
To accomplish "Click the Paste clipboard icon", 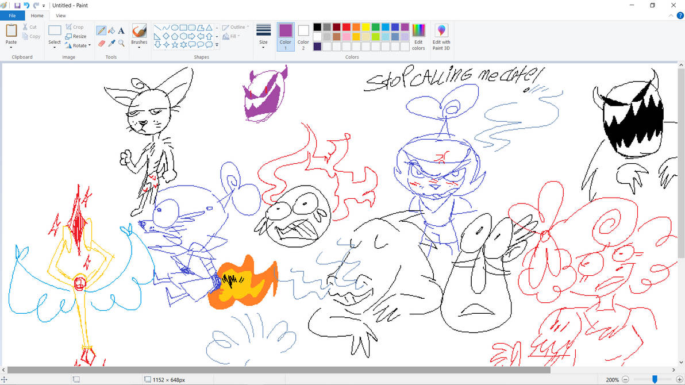I will coord(11,30).
